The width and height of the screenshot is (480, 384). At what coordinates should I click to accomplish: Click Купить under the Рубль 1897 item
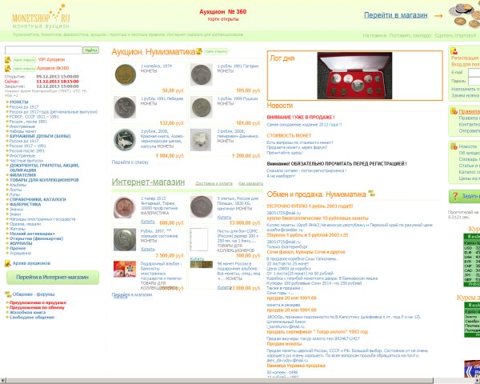pyautogui.click(x=147, y=250)
